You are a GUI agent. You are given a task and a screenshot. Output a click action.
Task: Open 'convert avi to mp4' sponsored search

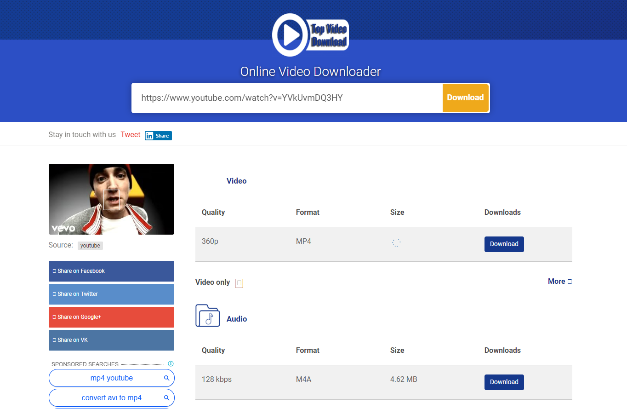click(112, 398)
